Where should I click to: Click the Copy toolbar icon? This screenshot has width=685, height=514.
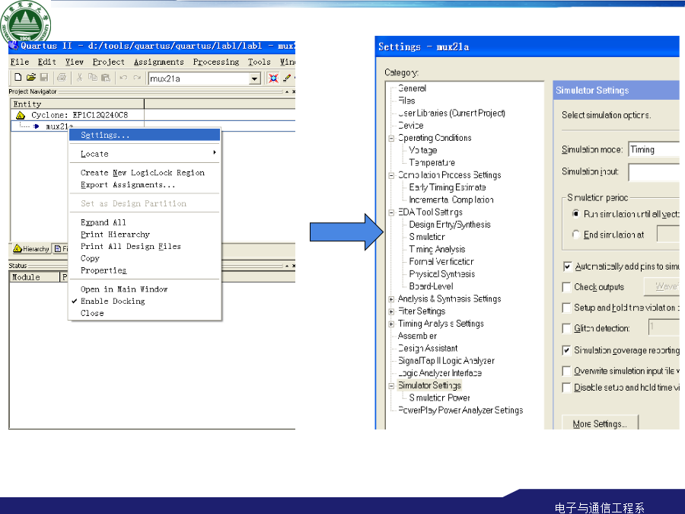[x=93, y=78]
